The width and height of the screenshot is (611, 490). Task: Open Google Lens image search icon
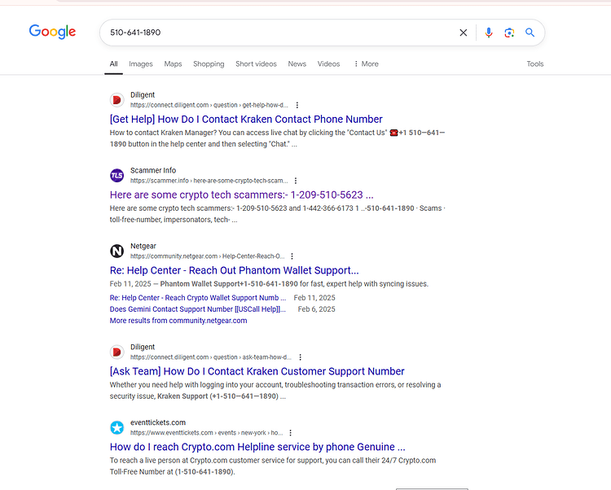pyautogui.click(x=509, y=33)
